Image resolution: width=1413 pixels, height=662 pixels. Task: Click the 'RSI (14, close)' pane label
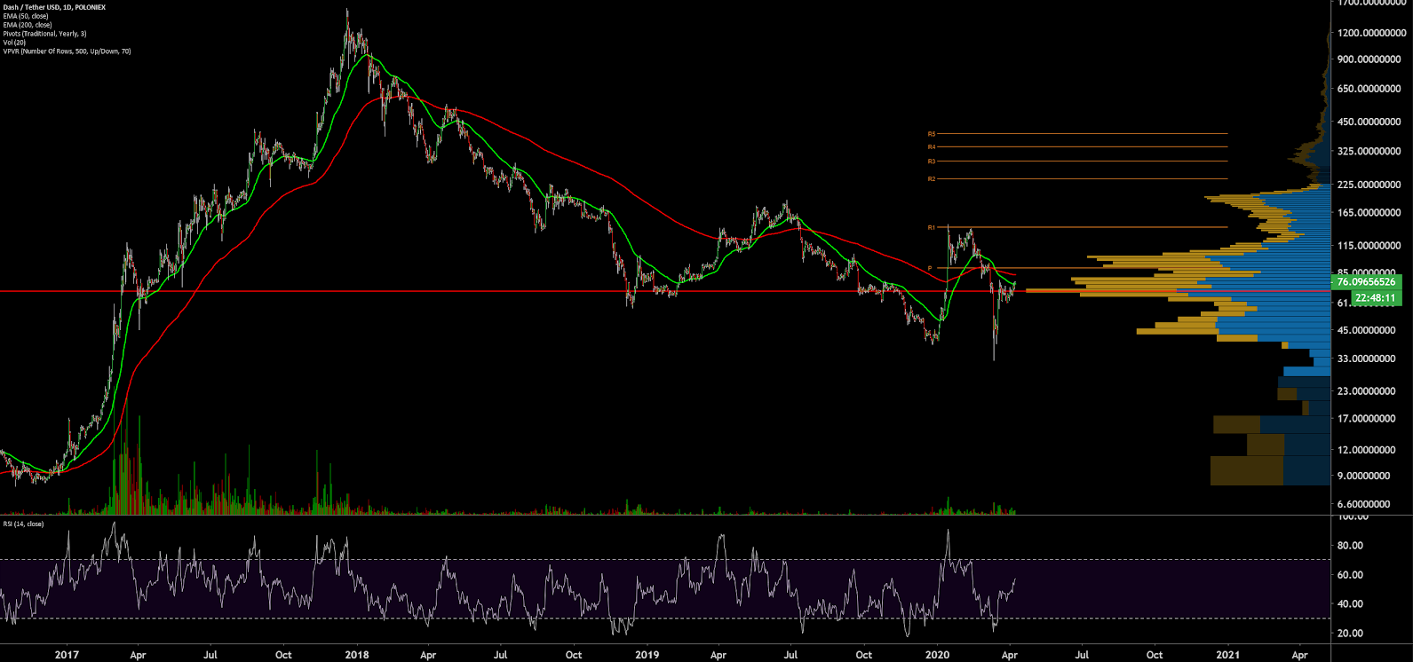click(23, 524)
